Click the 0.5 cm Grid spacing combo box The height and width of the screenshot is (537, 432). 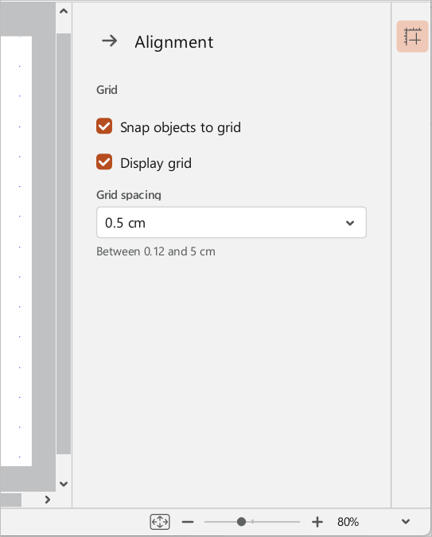point(232,222)
